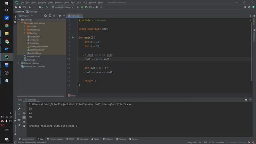Click the wrench icon in the Run panel
Screen dimensions: 256x144
click(19, 109)
